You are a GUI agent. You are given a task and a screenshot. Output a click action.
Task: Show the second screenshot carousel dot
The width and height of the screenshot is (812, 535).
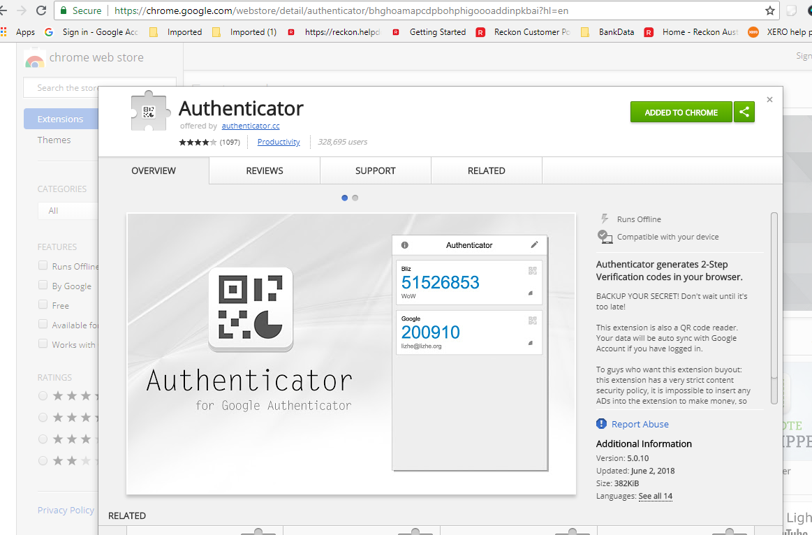tap(355, 198)
